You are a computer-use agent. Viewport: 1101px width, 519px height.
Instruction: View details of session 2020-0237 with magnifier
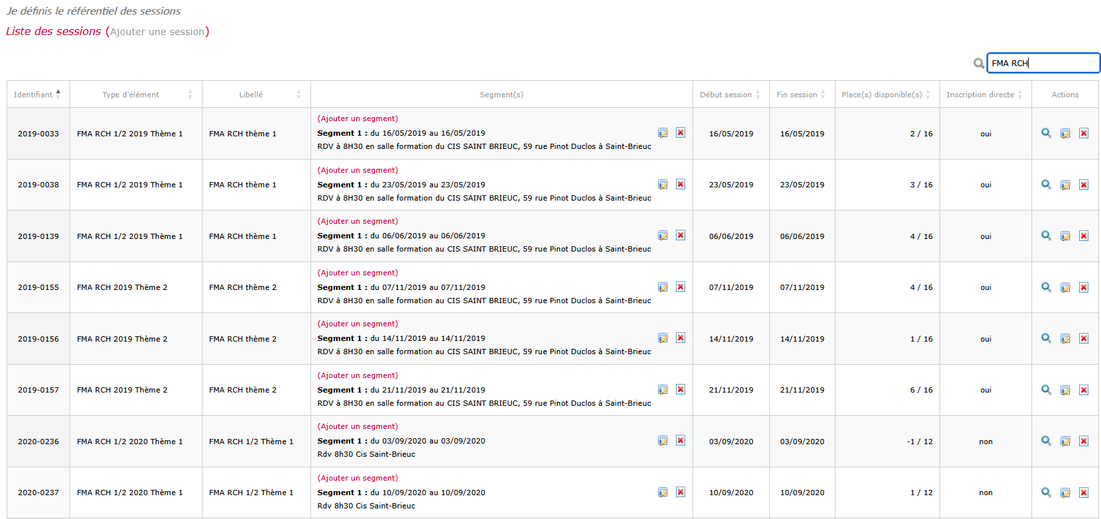pos(1046,493)
